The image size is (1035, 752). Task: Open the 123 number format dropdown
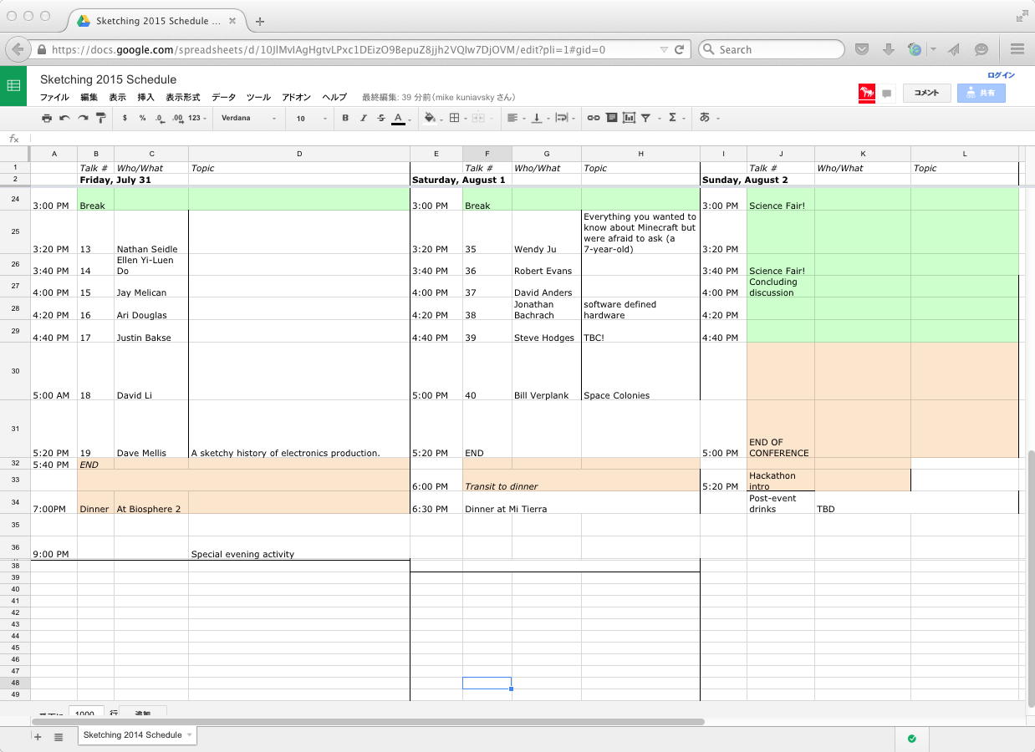coord(197,119)
